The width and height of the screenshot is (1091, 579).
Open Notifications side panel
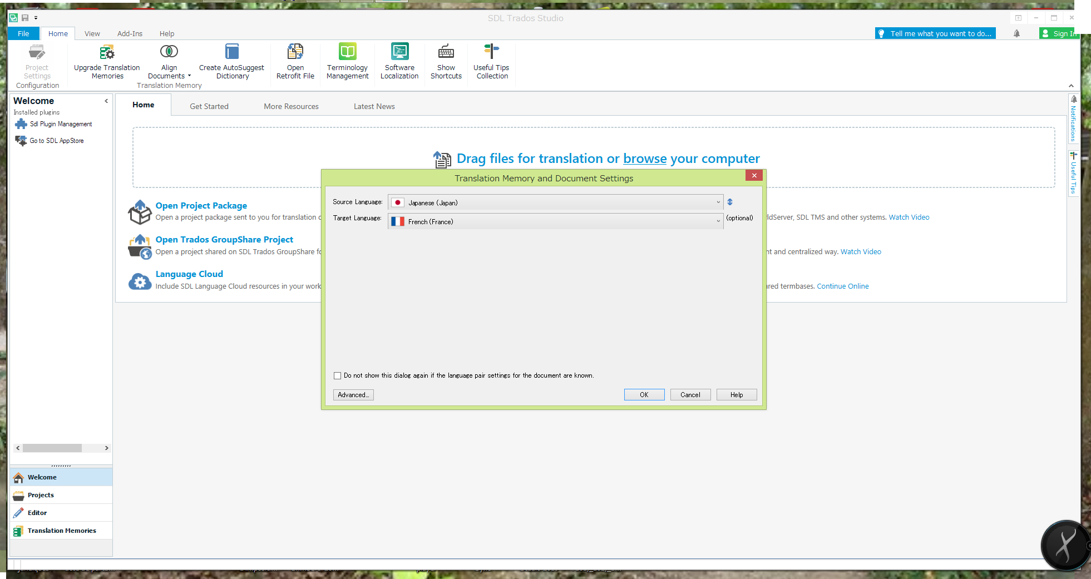click(1074, 118)
